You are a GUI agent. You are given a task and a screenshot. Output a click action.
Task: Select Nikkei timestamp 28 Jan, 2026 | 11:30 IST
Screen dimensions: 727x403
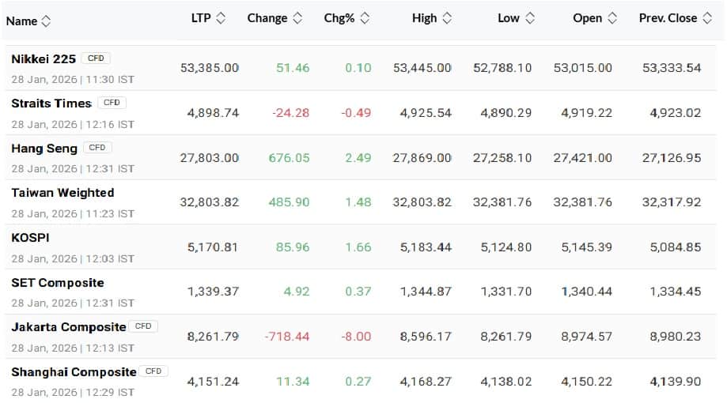point(73,80)
